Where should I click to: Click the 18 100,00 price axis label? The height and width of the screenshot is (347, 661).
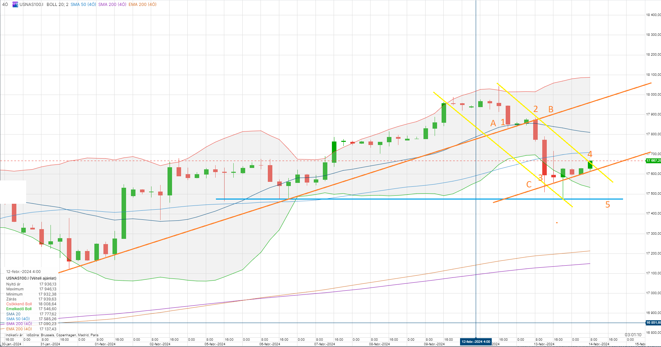pos(653,74)
